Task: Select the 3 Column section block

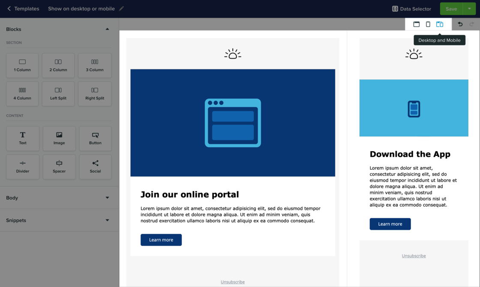Action: coord(95,65)
